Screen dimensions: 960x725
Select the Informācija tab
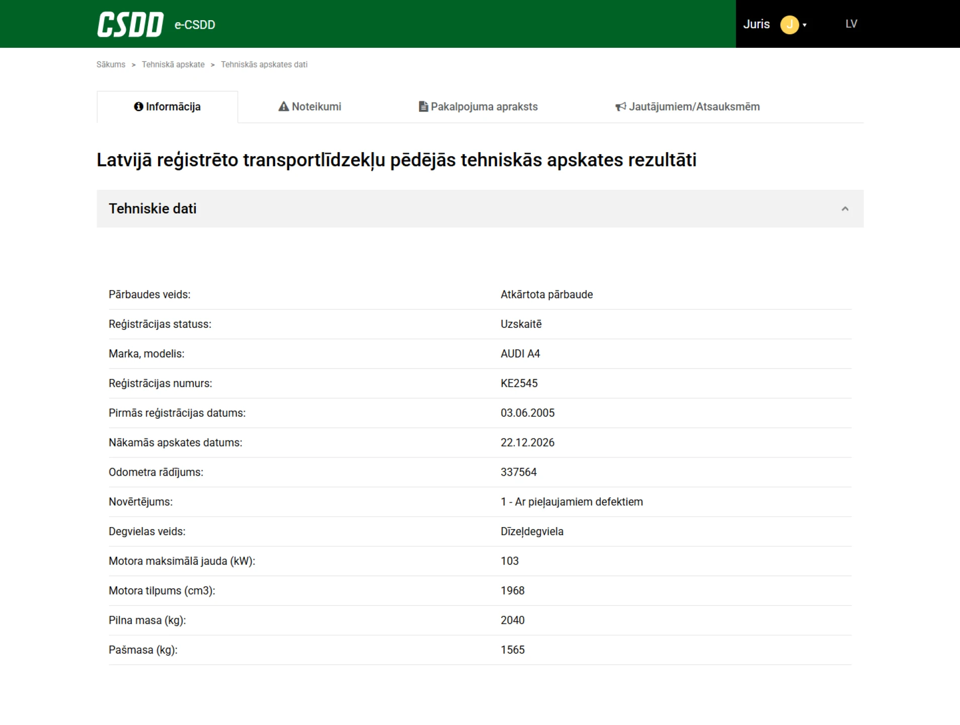point(173,107)
